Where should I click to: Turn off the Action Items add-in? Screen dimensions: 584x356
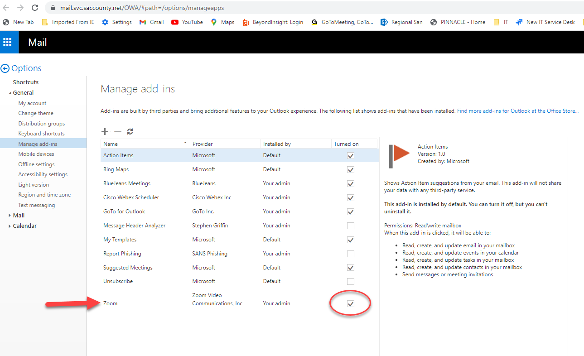350,155
